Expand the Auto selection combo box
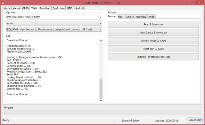 (x=54, y=23)
